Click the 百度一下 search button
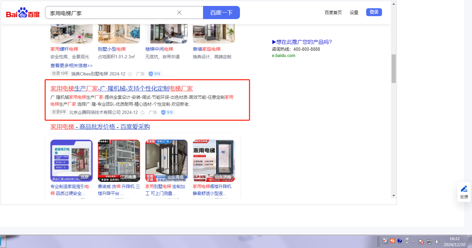Viewport: 472px width, 248px height. (x=221, y=13)
